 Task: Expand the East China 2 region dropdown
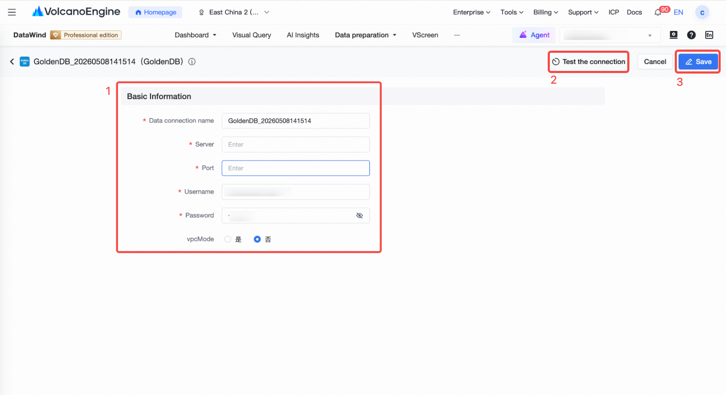(234, 12)
